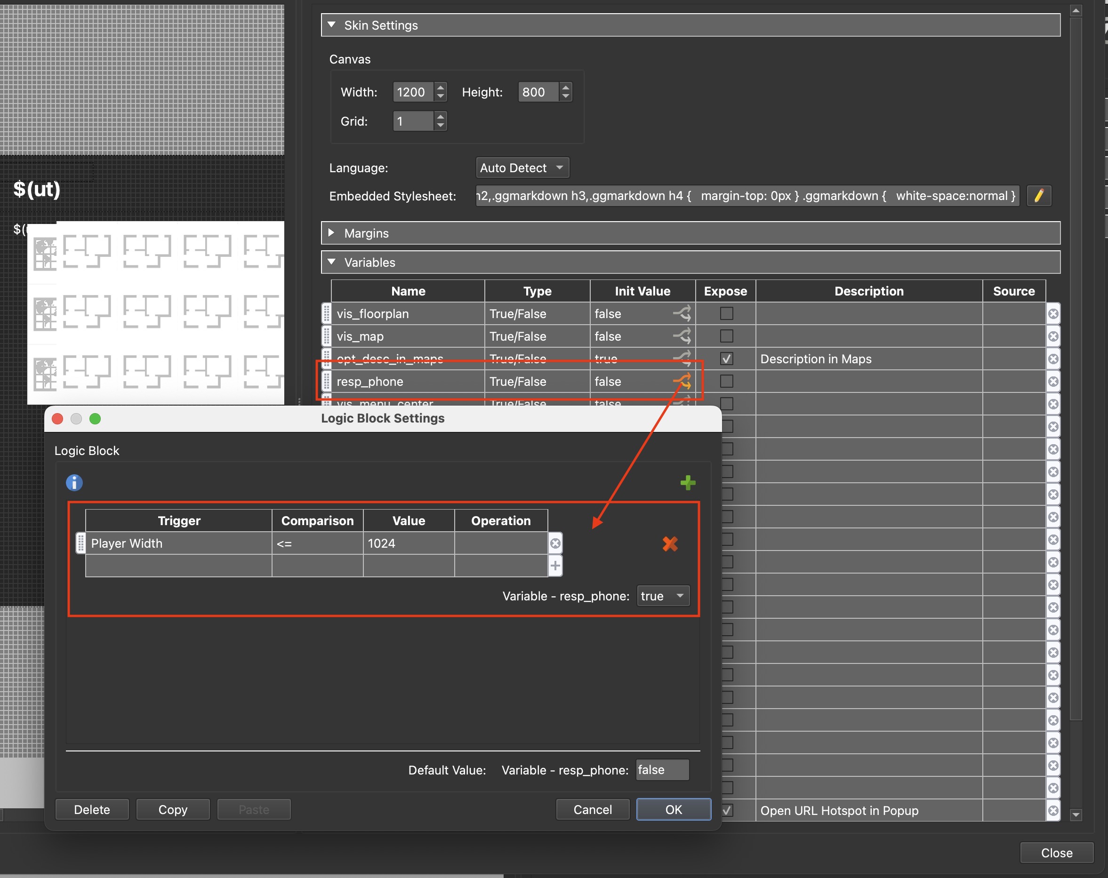The height and width of the screenshot is (878, 1108).
Task: Increase the canvas Width stepper
Action: click(x=441, y=88)
